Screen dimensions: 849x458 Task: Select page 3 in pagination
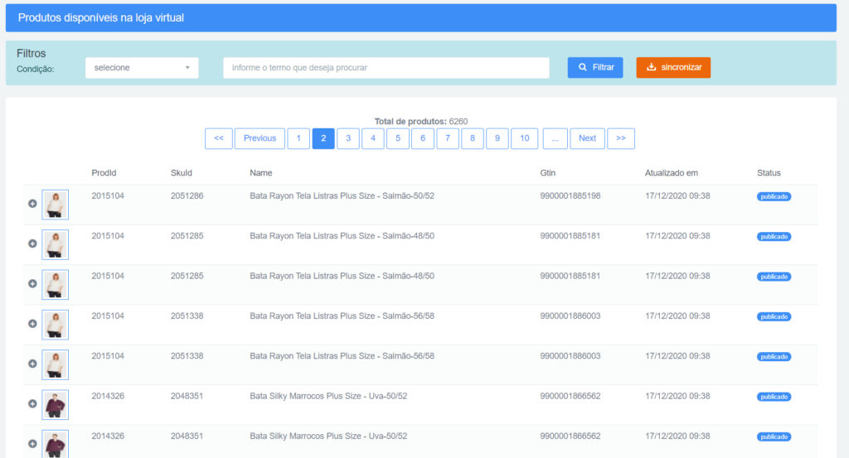point(348,138)
